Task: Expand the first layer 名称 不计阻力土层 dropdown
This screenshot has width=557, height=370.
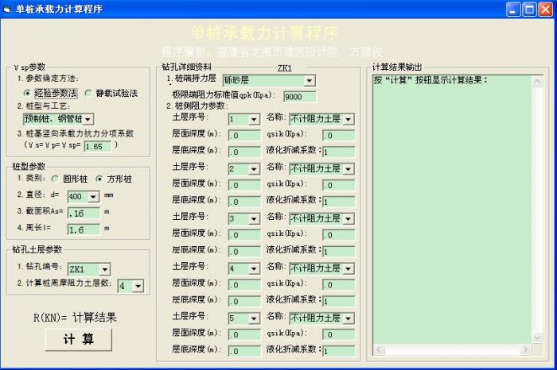Action: pyautogui.click(x=349, y=119)
